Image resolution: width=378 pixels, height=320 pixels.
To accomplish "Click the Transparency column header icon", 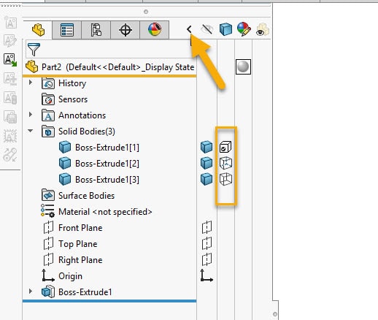I will tap(263, 29).
